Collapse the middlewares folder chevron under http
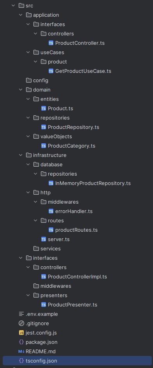Screen dimensions: 153x368 coord(36,202)
